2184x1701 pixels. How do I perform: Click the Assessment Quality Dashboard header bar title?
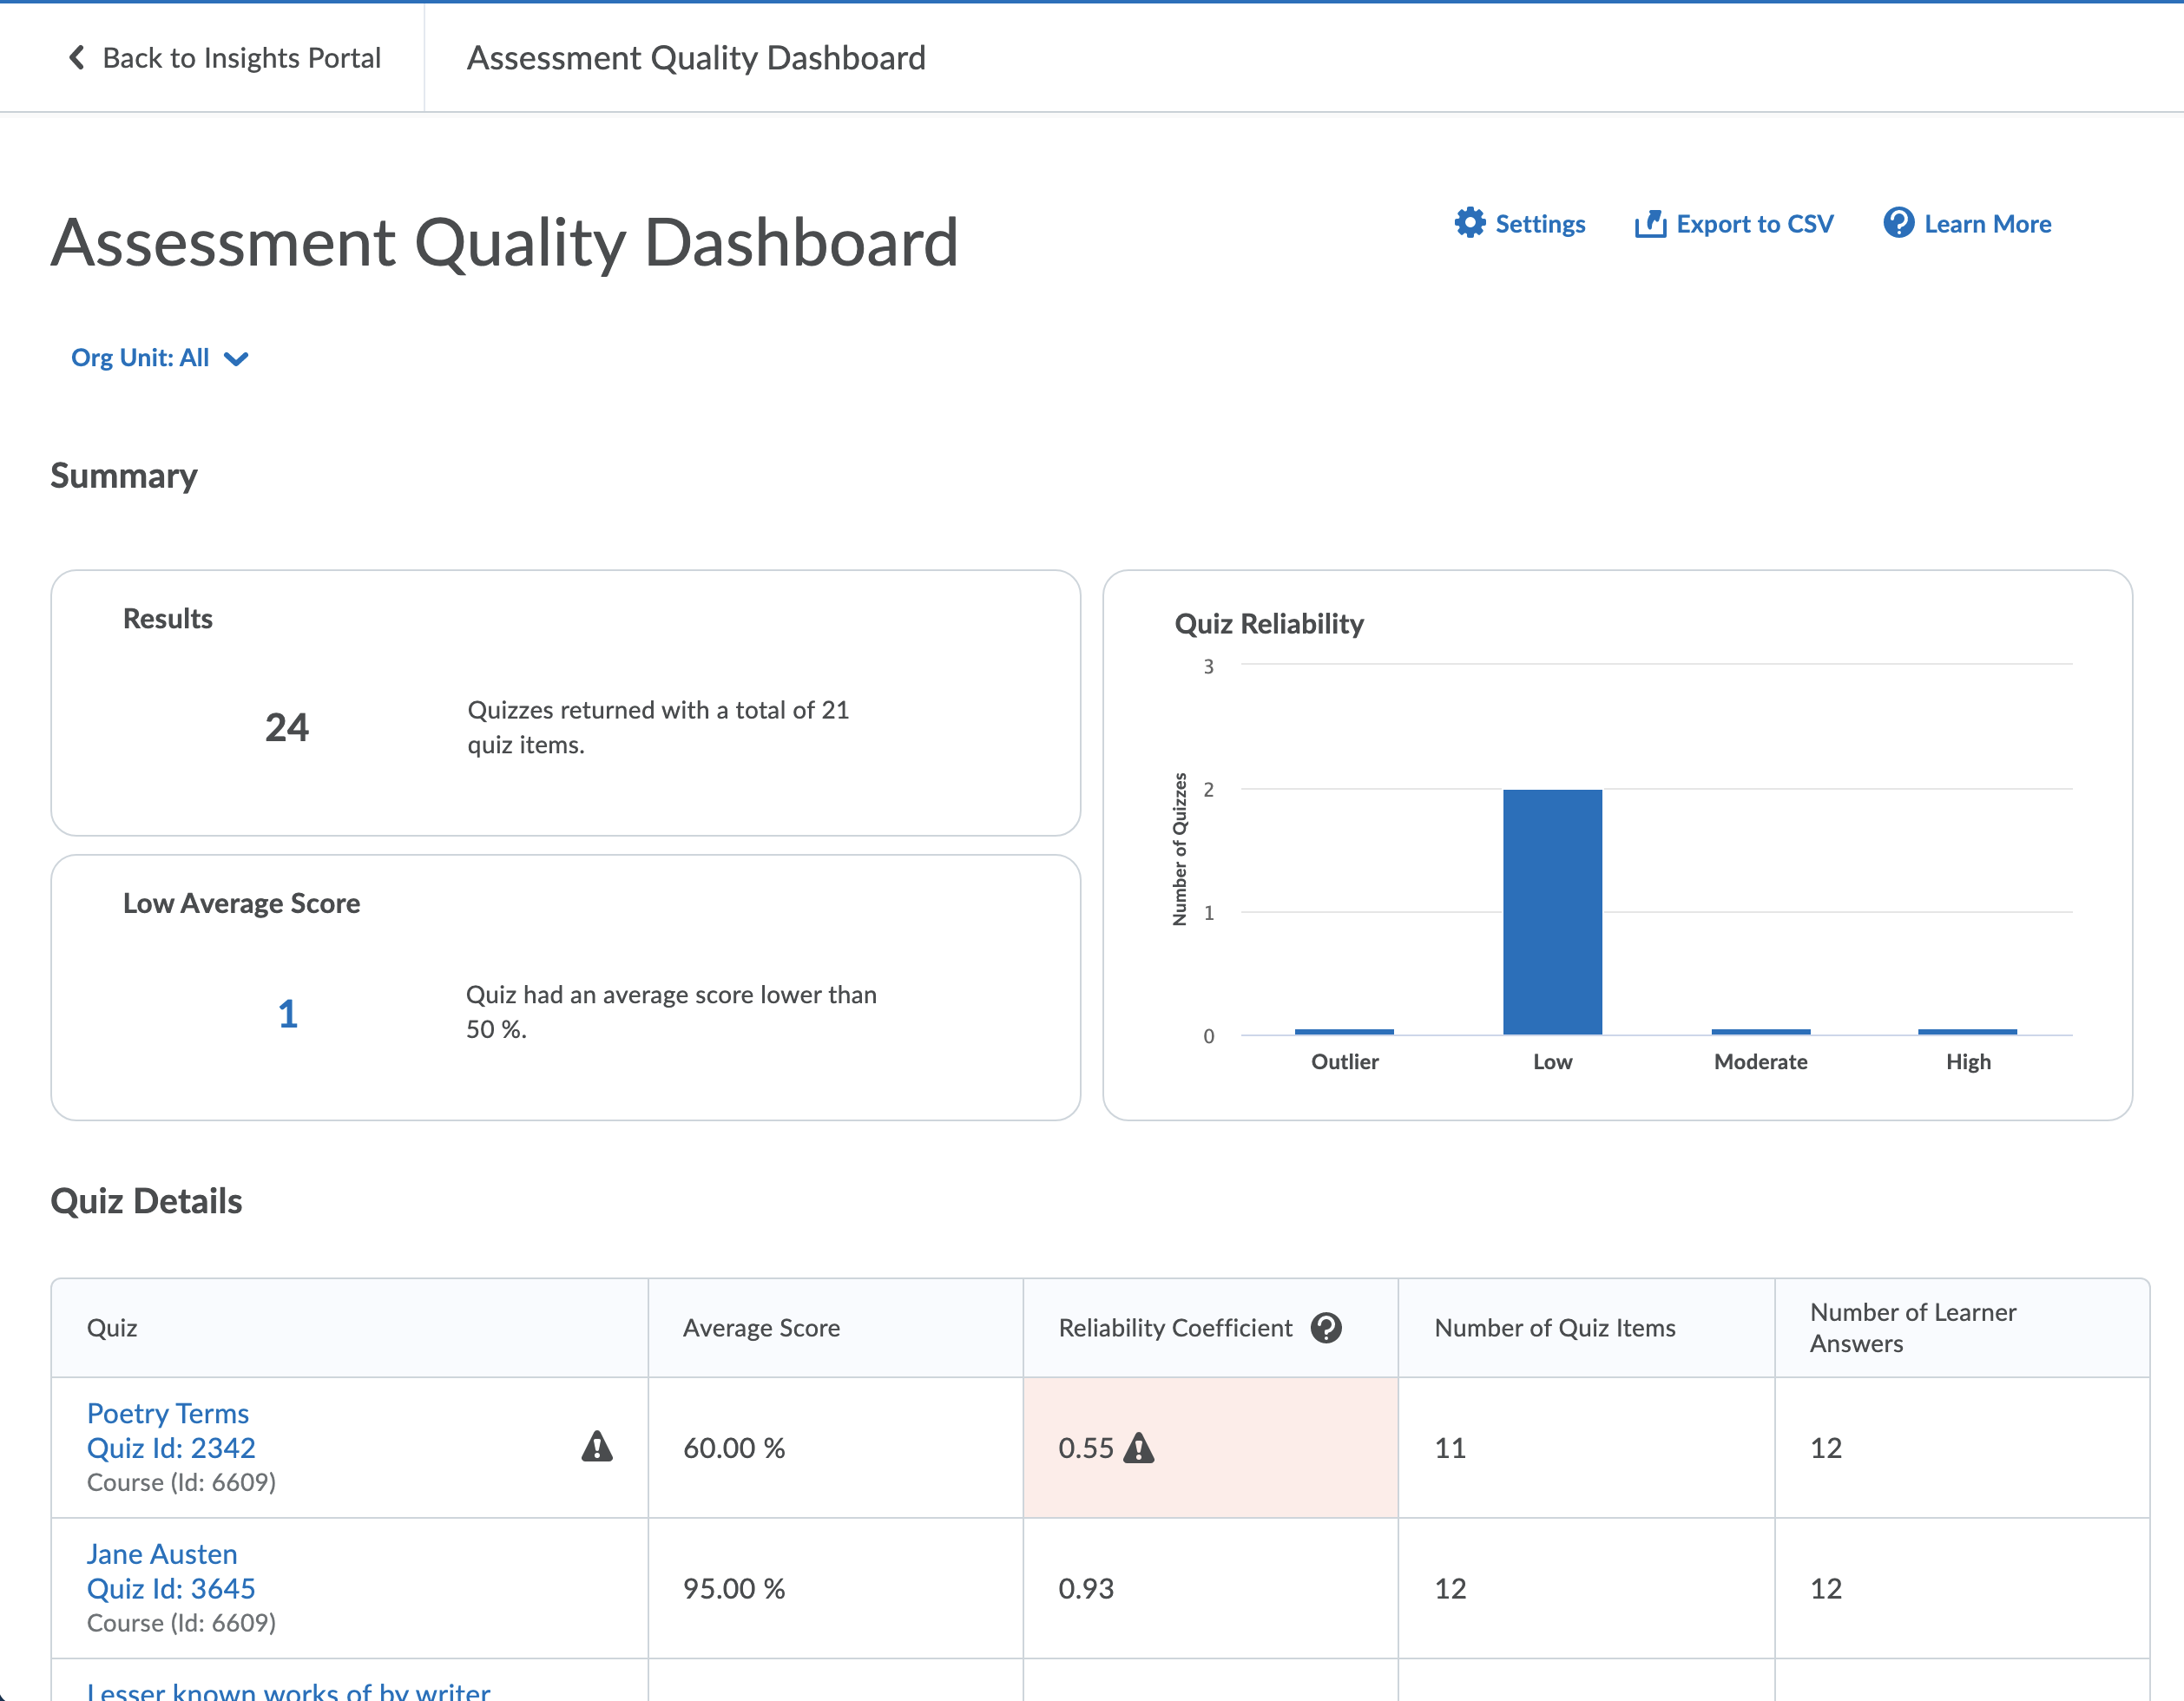pyautogui.click(x=696, y=58)
